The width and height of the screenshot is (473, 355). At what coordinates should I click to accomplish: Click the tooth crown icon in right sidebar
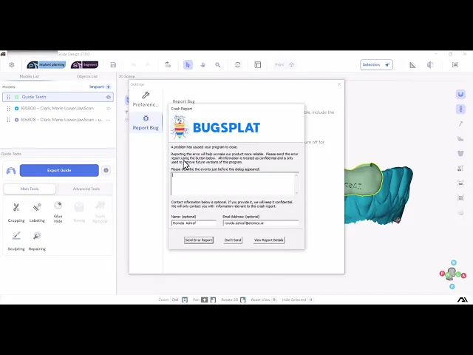(x=460, y=153)
